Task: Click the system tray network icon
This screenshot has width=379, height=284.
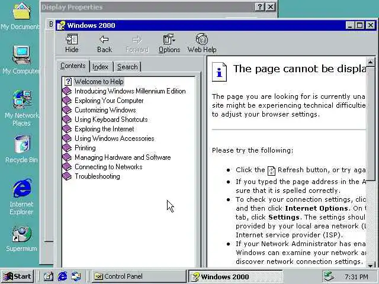Action: pyautogui.click(x=329, y=276)
